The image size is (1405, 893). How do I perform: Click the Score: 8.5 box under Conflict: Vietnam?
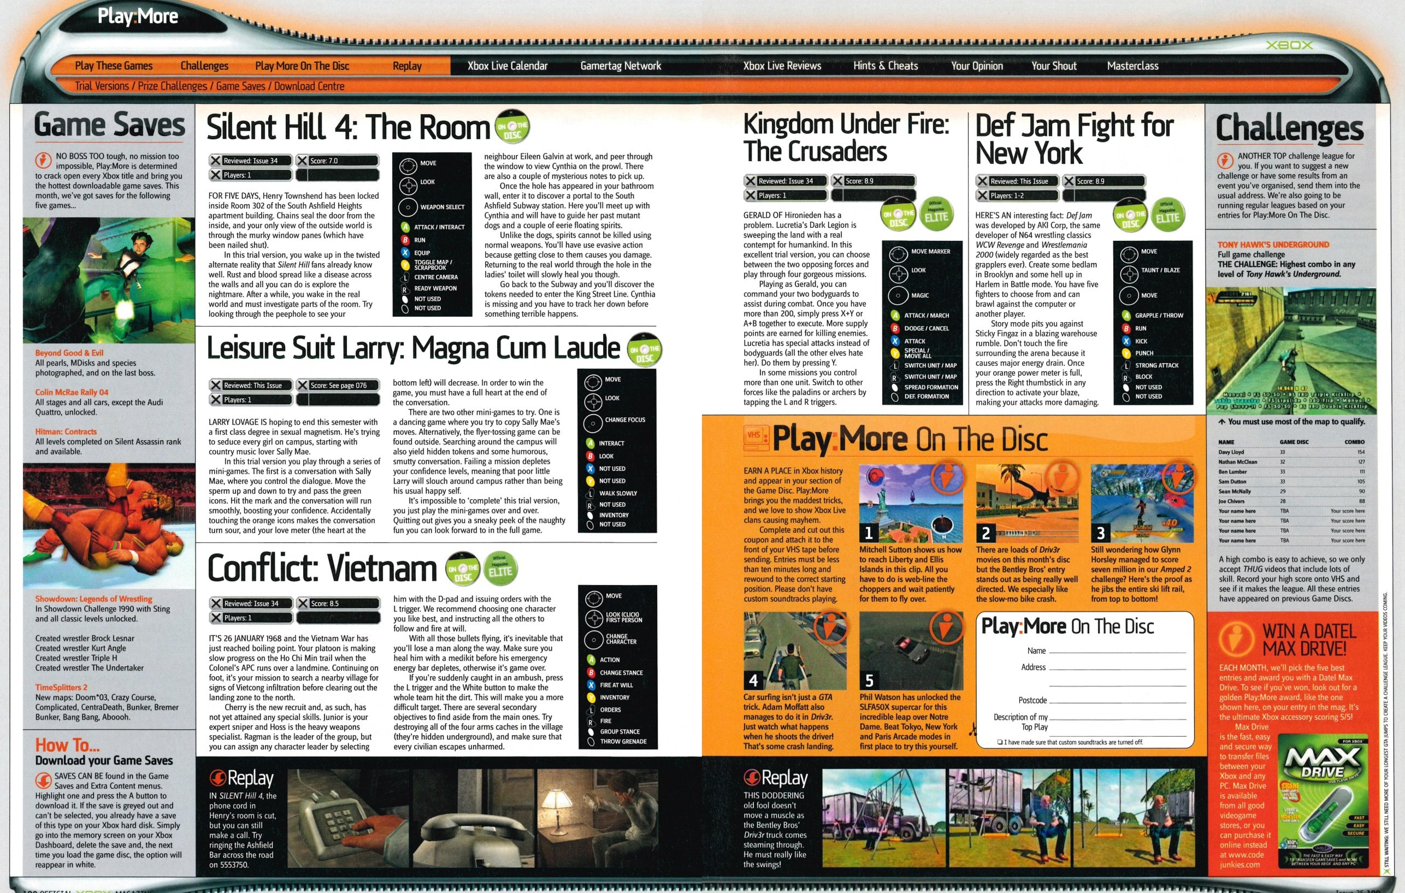coord(338,603)
